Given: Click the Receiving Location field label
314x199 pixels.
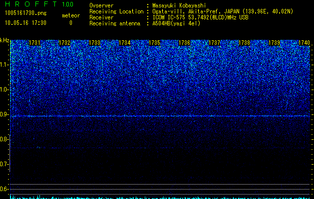Looking at the screenshot, I should pyautogui.click(x=116, y=11).
